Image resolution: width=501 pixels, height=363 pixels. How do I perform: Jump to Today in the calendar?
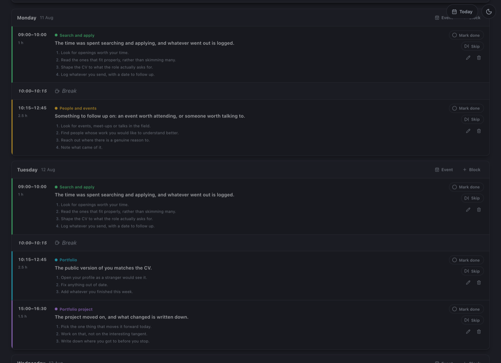coord(462,12)
